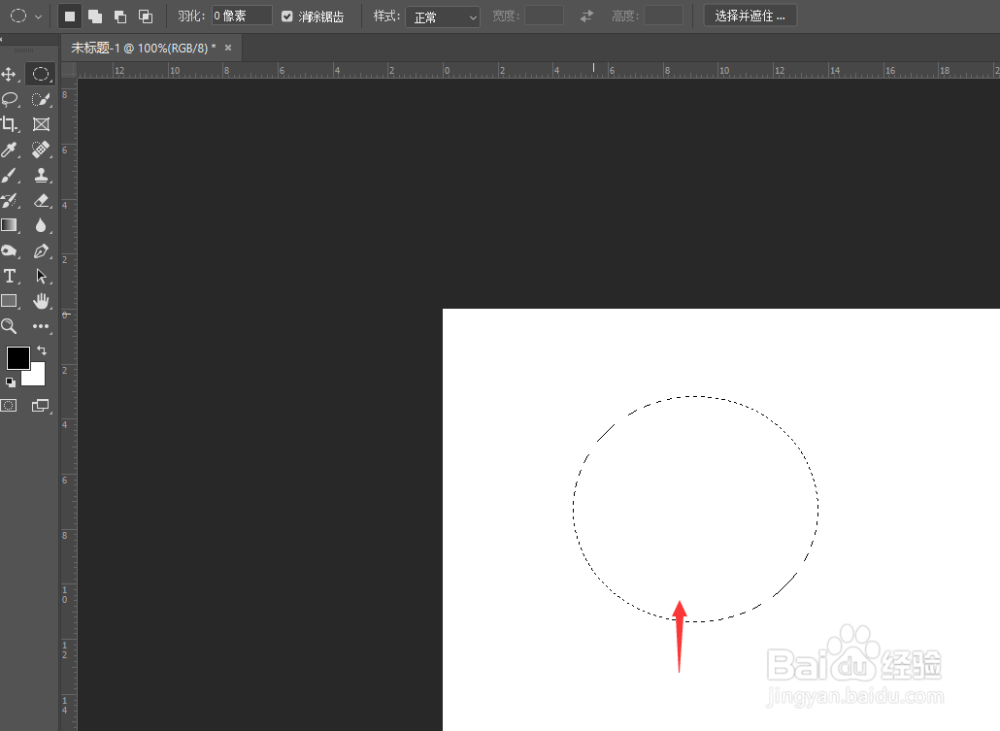Click the 选择并遮住 button

(750, 16)
